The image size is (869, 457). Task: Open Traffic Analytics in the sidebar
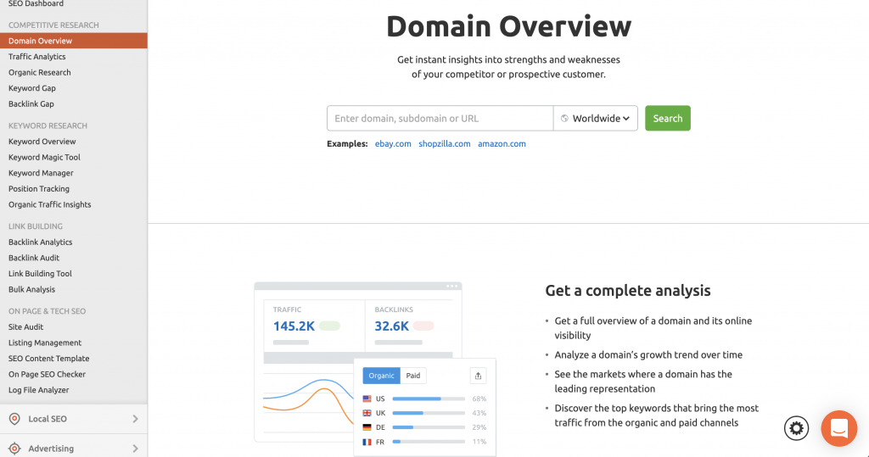coord(37,57)
